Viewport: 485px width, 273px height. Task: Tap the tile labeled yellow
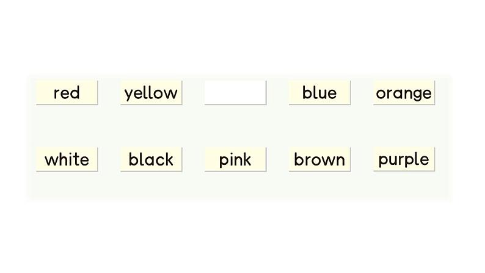click(151, 93)
